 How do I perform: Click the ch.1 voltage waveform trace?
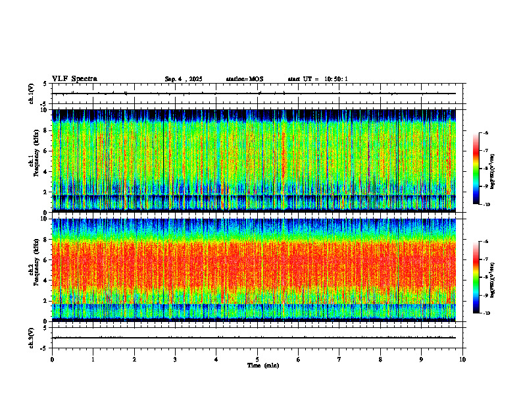254,94
